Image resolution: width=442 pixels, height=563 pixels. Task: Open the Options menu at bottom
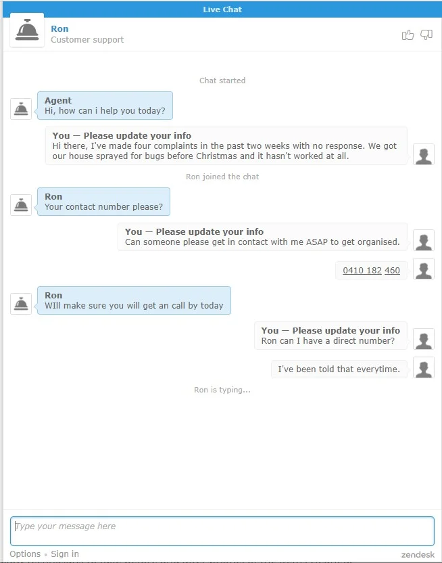tap(25, 554)
